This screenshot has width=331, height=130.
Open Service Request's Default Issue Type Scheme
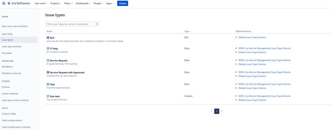click(x=252, y=64)
